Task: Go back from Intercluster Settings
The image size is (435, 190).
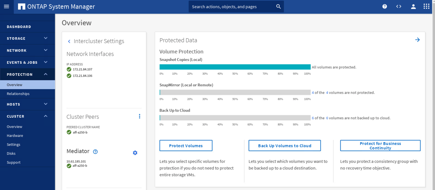Action: pyautogui.click(x=69, y=41)
